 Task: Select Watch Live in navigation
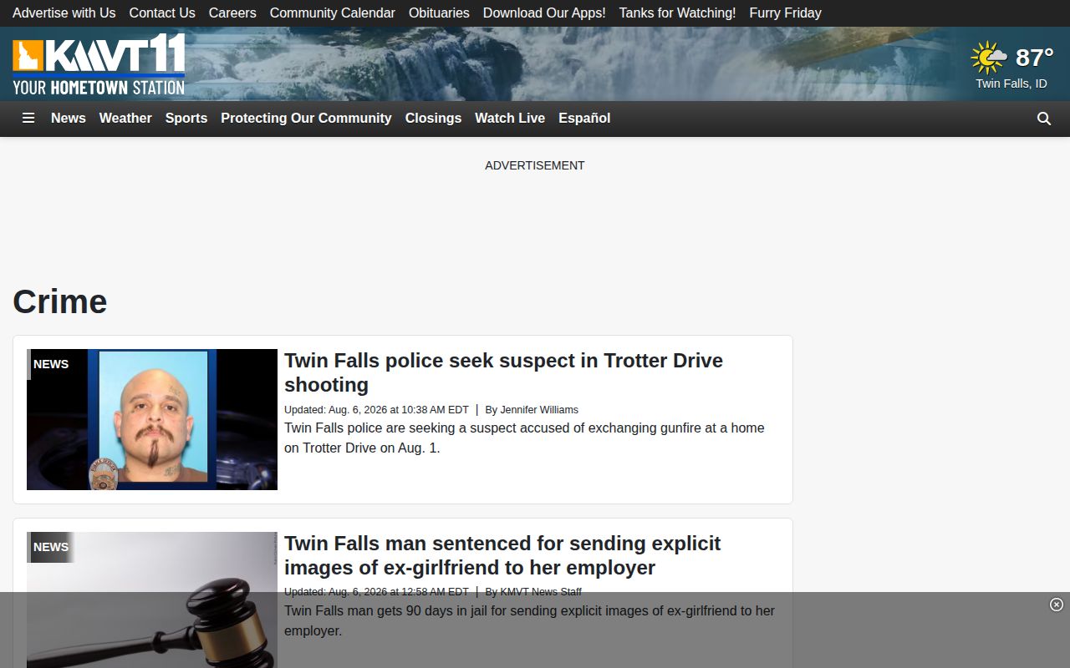510,119
